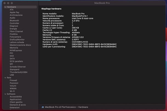The width and height of the screenshot is (167, 111).
Task: Open Elementi di avvio entry
Action: 18,105
